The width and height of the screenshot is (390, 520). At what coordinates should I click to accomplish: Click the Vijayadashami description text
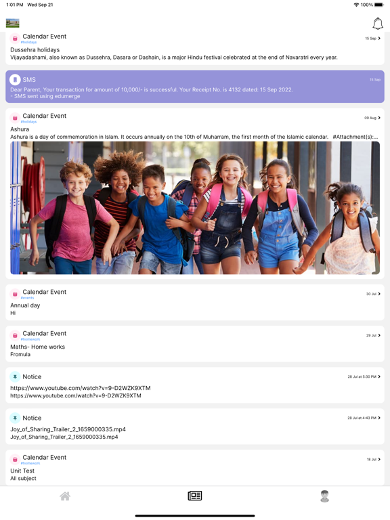click(174, 58)
